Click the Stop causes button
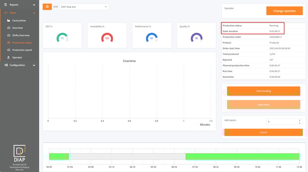 [x=263, y=105]
